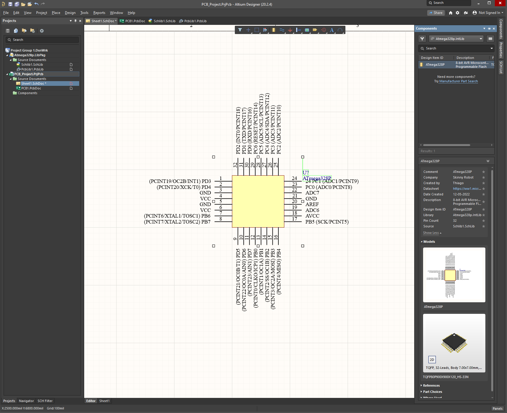
Task: Switch to the Schlib1.SchLib tab
Action: coord(162,21)
